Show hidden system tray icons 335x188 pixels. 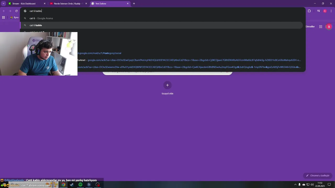coord(295,185)
